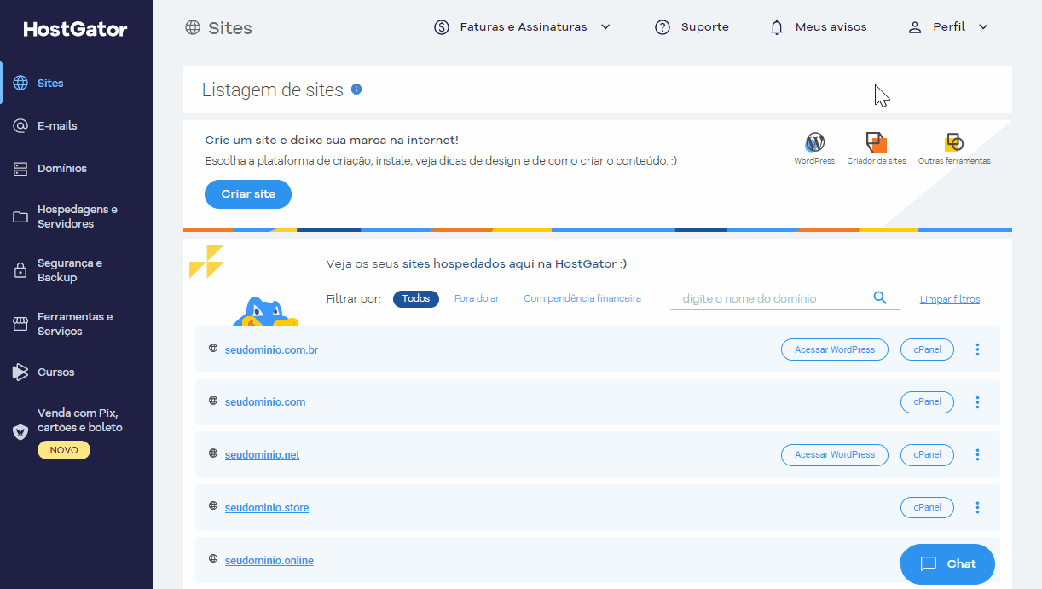
Task: Click the NOVO badge in sidebar
Action: (x=64, y=450)
